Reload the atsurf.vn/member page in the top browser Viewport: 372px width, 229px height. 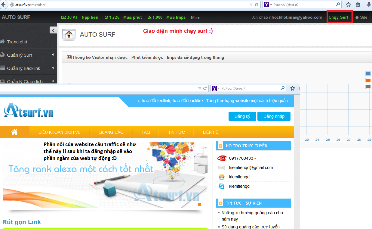tap(257, 5)
